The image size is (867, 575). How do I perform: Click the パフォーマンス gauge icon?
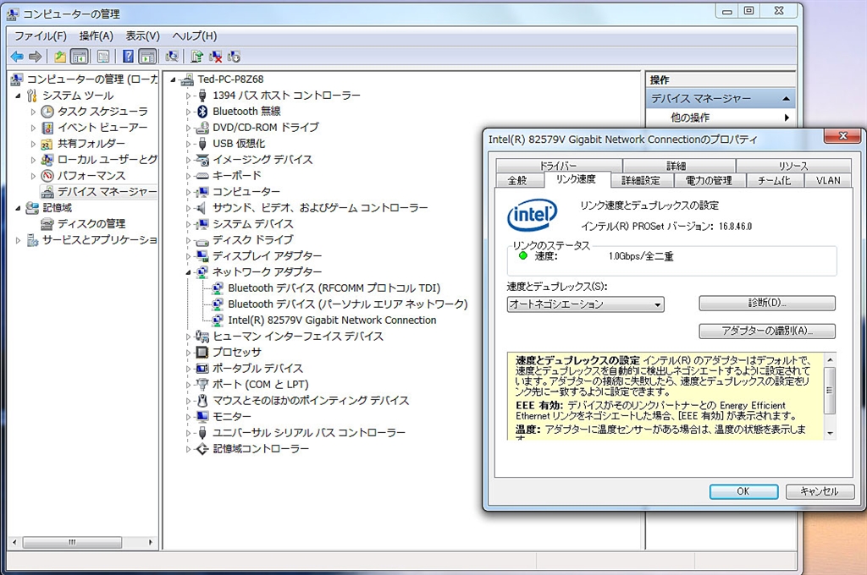[47, 176]
